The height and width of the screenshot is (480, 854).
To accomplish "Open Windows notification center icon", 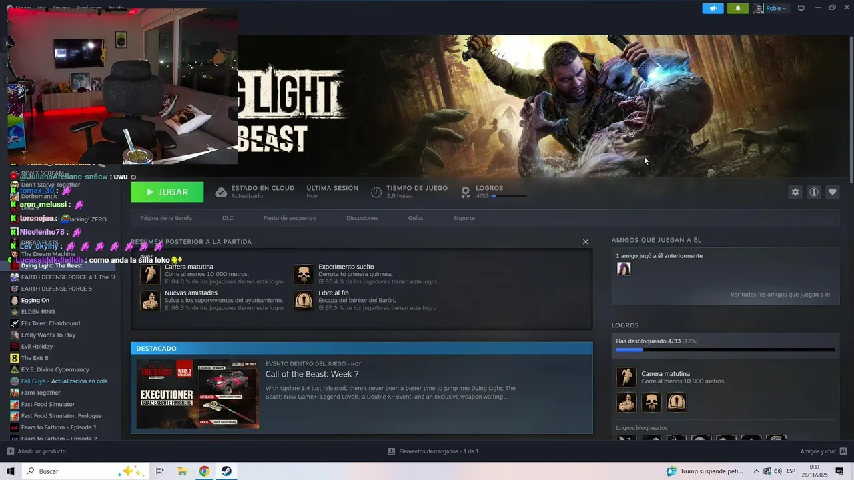I will (x=839, y=471).
